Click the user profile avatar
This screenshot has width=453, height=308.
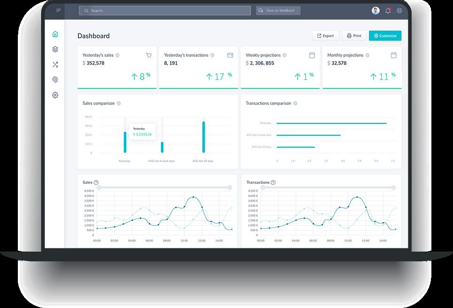(x=376, y=11)
